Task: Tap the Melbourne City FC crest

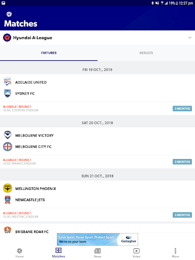Action: point(8,147)
